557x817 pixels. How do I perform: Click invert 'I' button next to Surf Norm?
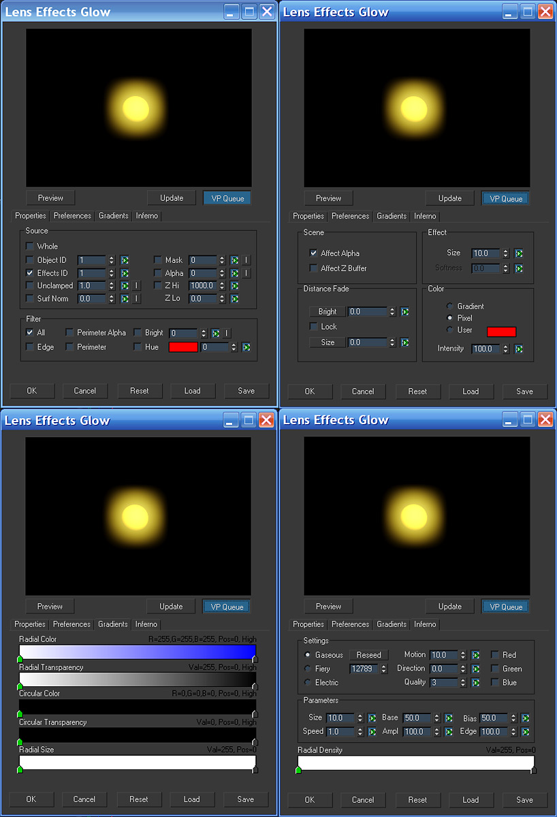(x=137, y=299)
